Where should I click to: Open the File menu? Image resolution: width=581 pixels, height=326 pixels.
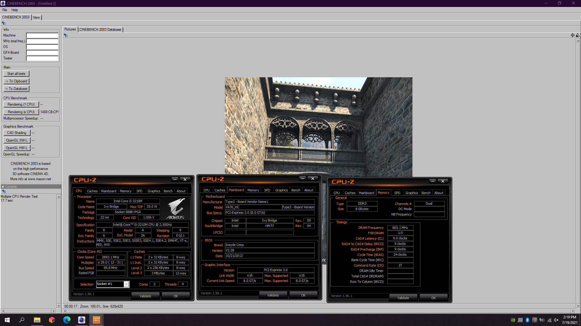coord(5,10)
